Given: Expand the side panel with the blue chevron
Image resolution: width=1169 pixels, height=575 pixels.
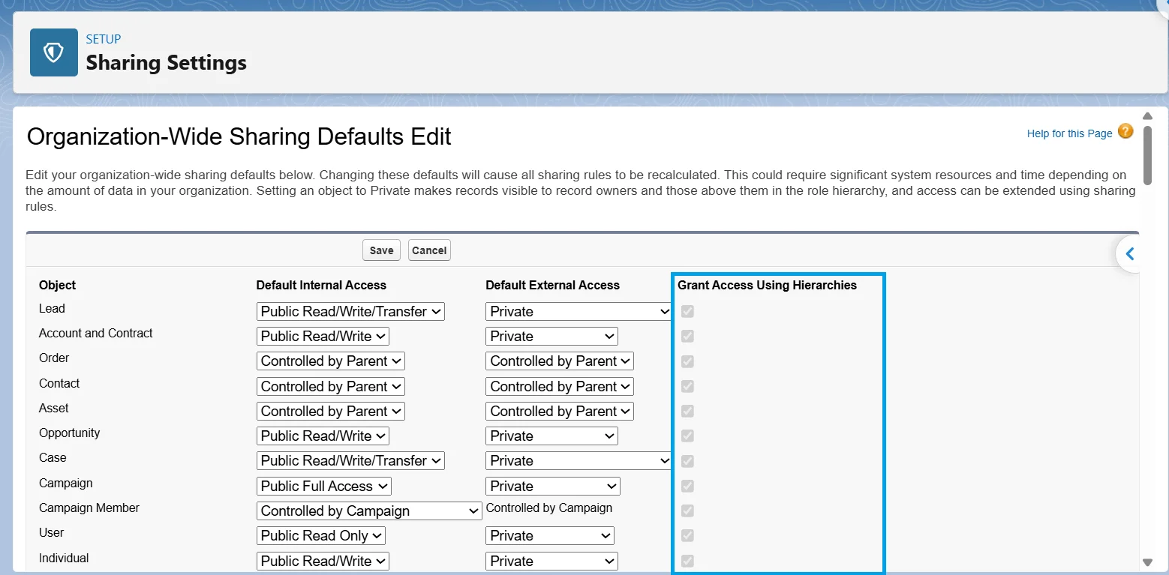Looking at the screenshot, I should click(x=1130, y=254).
